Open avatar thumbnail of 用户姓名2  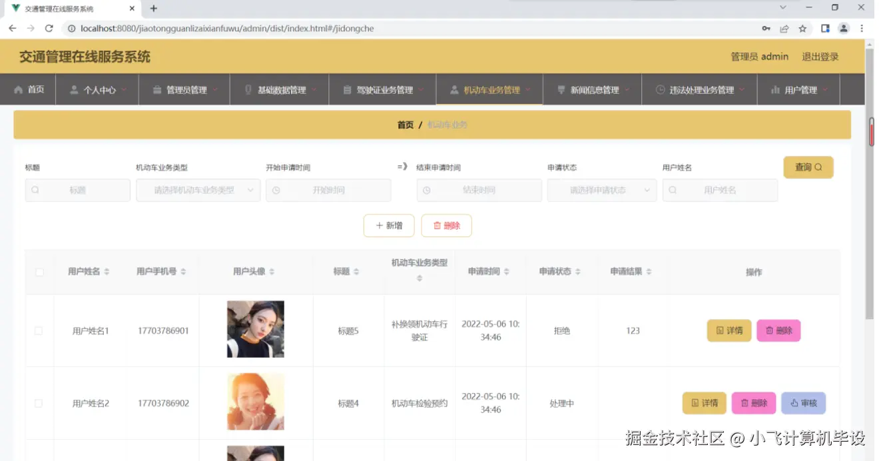(256, 402)
